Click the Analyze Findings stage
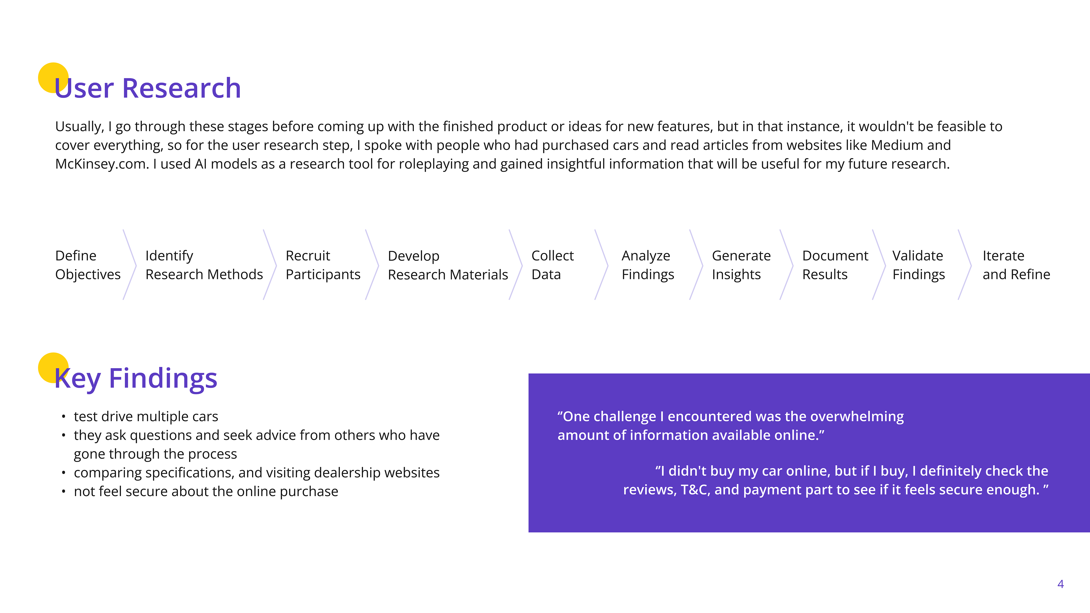 647,265
